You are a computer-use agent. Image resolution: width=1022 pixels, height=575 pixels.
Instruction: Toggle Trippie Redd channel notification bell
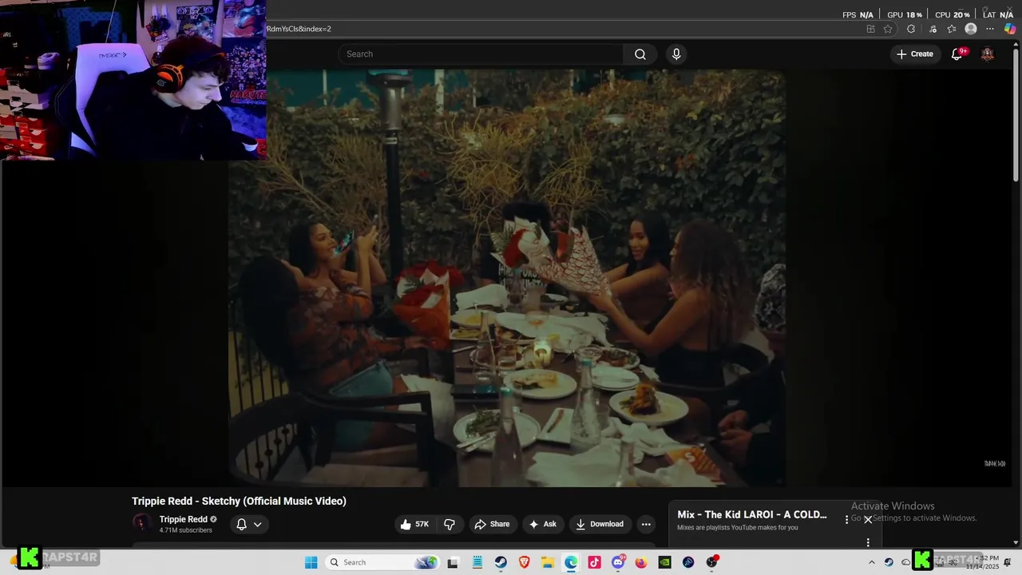click(241, 525)
